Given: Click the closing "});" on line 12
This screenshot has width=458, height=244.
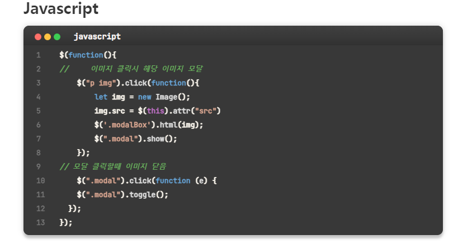Looking at the screenshot, I should click(74, 209).
